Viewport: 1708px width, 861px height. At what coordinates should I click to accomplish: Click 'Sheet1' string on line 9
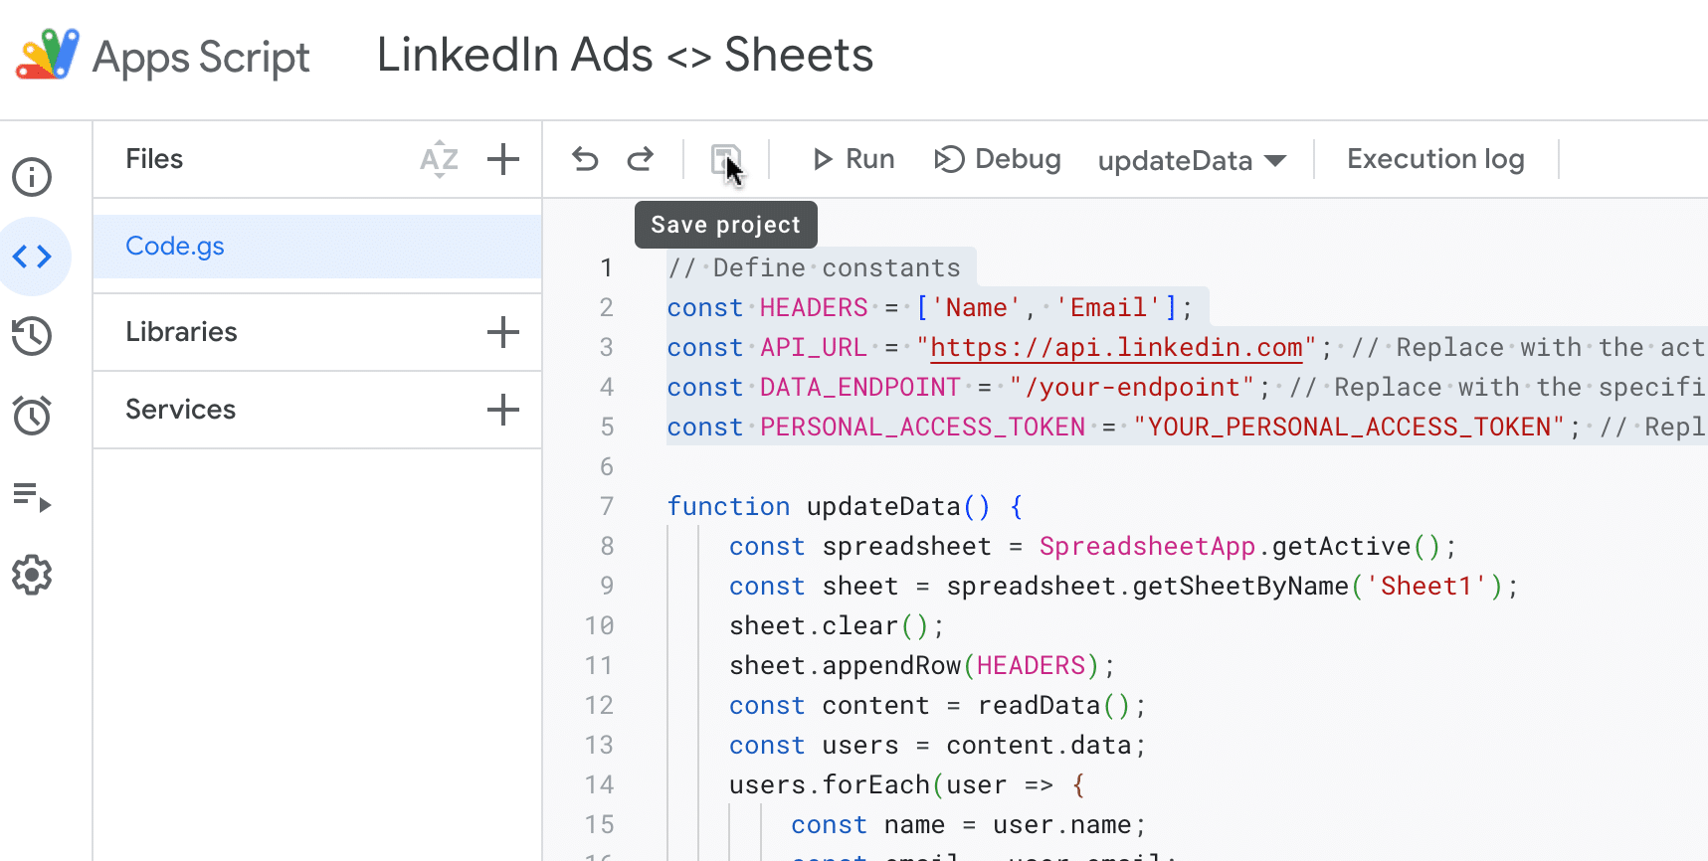(1425, 586)
